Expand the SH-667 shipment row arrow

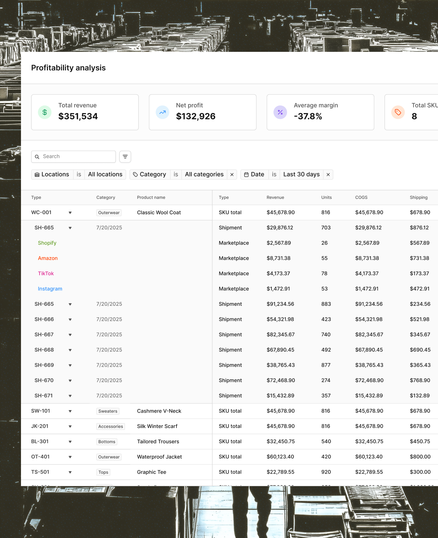click(70, 335)
